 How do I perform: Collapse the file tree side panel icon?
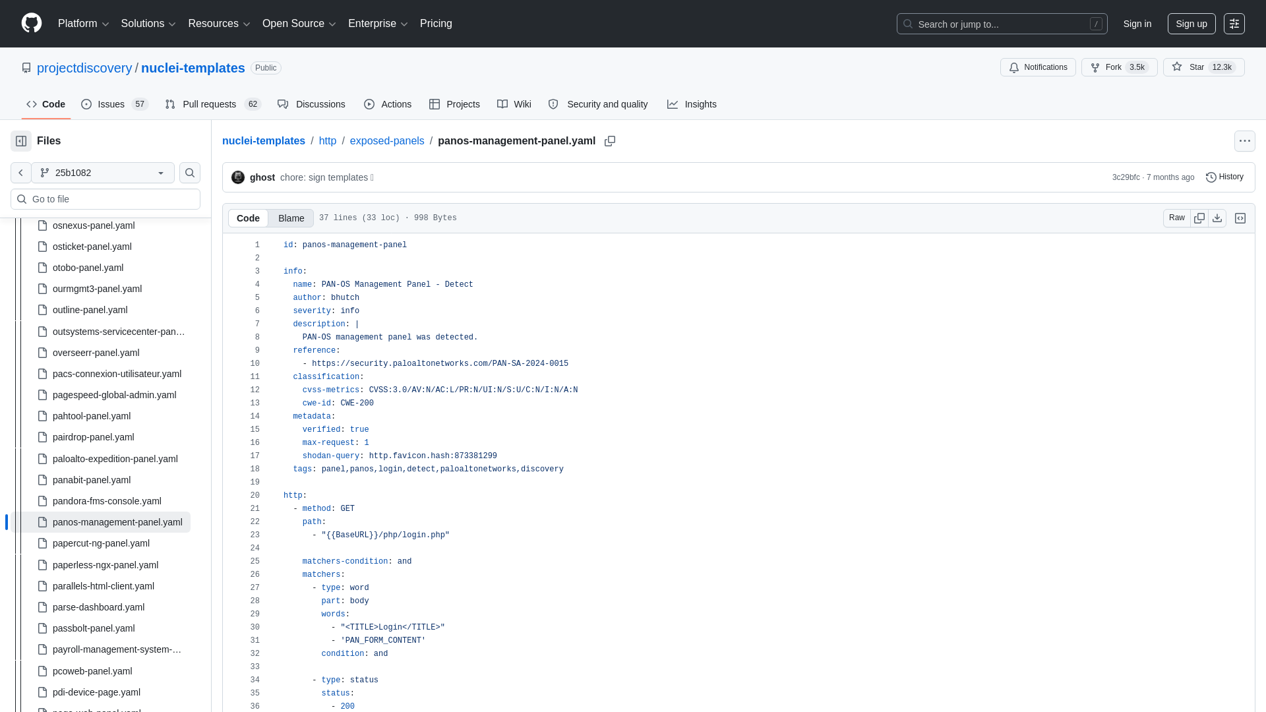click(21, 141)
